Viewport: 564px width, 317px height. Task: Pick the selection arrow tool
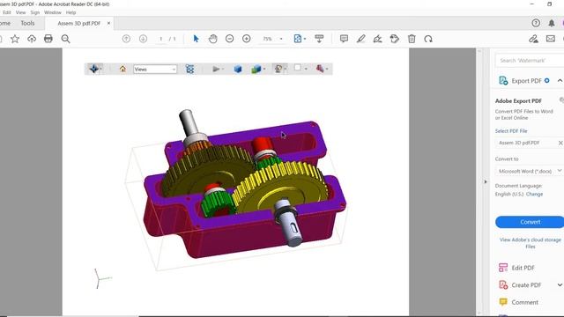(x=196, y=39)
